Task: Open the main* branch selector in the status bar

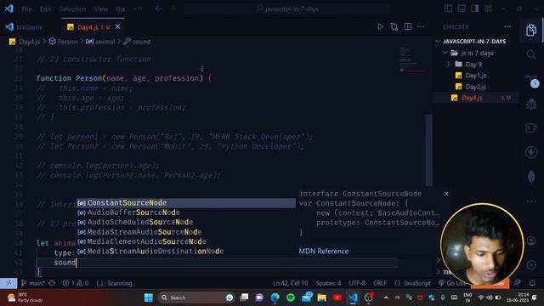Action: pyautogui.click(x=32, y=283)
